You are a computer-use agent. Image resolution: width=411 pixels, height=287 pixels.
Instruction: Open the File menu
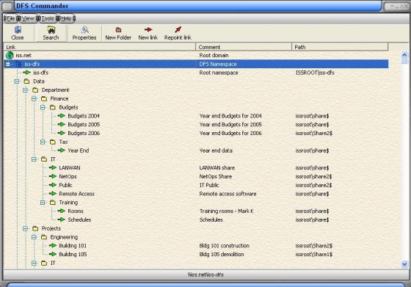[10, 18]
